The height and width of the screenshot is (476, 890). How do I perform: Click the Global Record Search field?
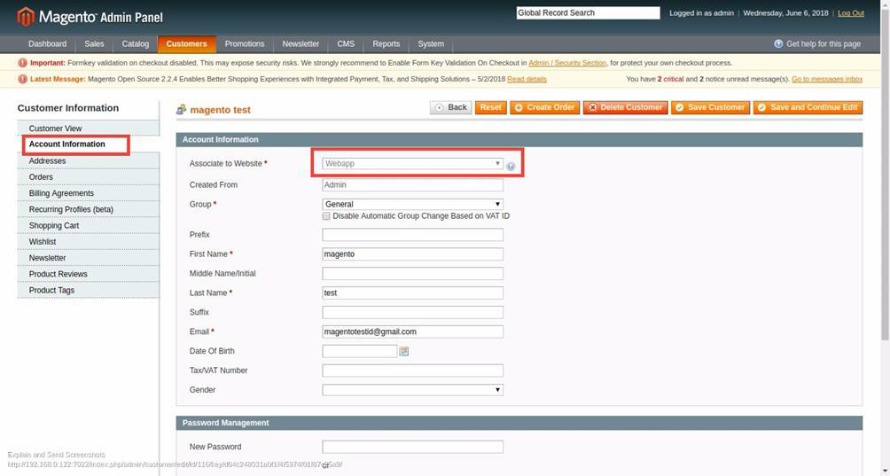588,13
